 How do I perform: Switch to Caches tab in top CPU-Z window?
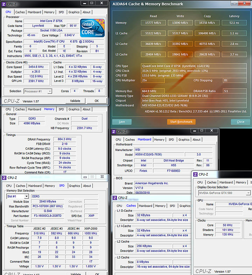click(x=20, y=12)
